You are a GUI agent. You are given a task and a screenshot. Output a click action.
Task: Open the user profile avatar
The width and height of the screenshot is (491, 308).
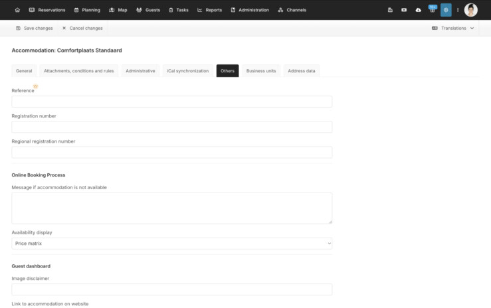click(x=470, y=10)
